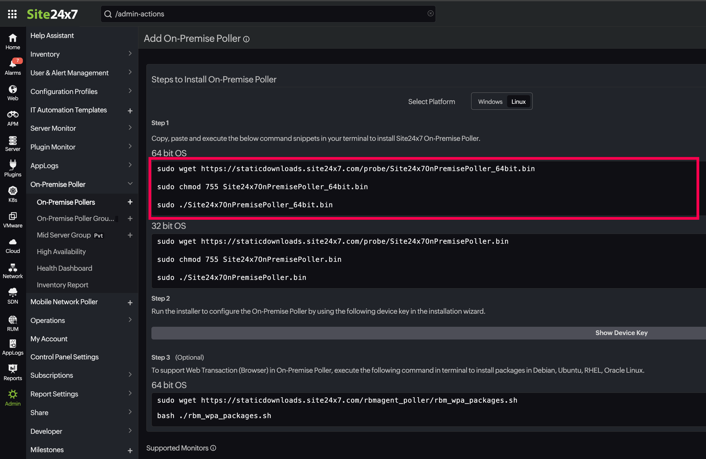Add a new On-Premise Poller with the plus
Viewport: 706px width, 459px height.
coord(130,202)
